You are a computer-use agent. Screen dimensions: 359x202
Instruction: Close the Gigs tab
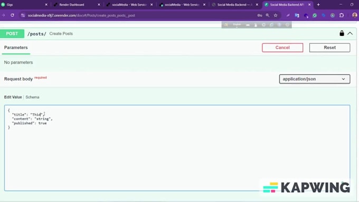tap(46, 5)
